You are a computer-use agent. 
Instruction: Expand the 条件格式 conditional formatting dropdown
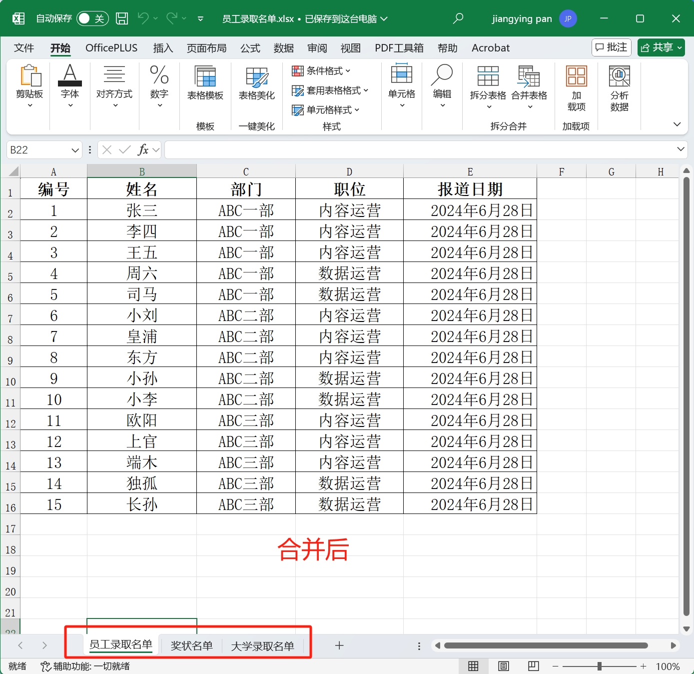[x=321, y=71]
